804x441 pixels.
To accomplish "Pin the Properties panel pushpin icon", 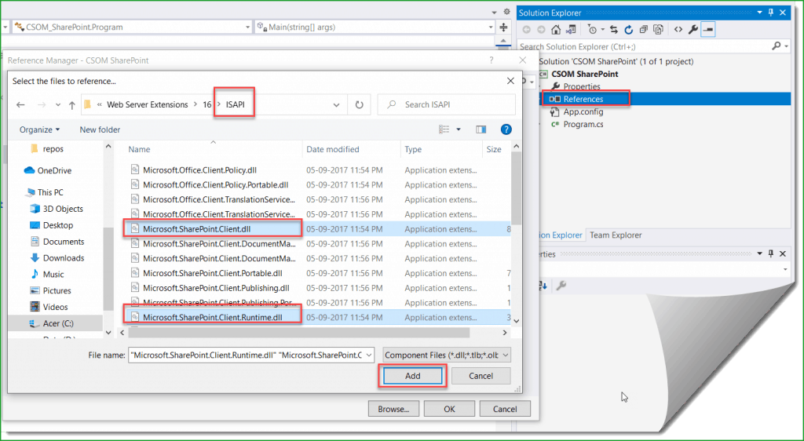I will tap(771, 253).
